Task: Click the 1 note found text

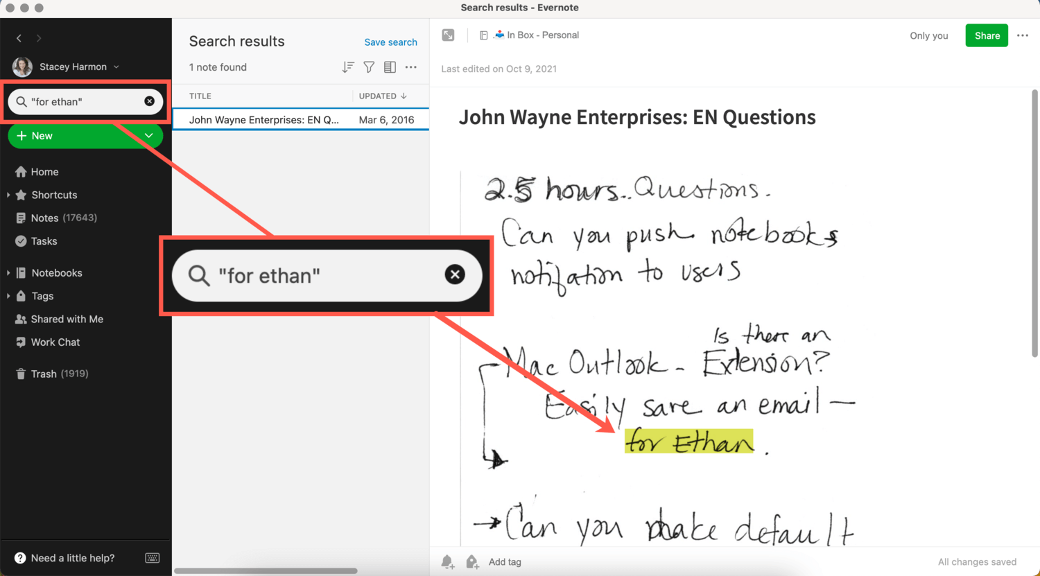Action: (x=218, y=67)
